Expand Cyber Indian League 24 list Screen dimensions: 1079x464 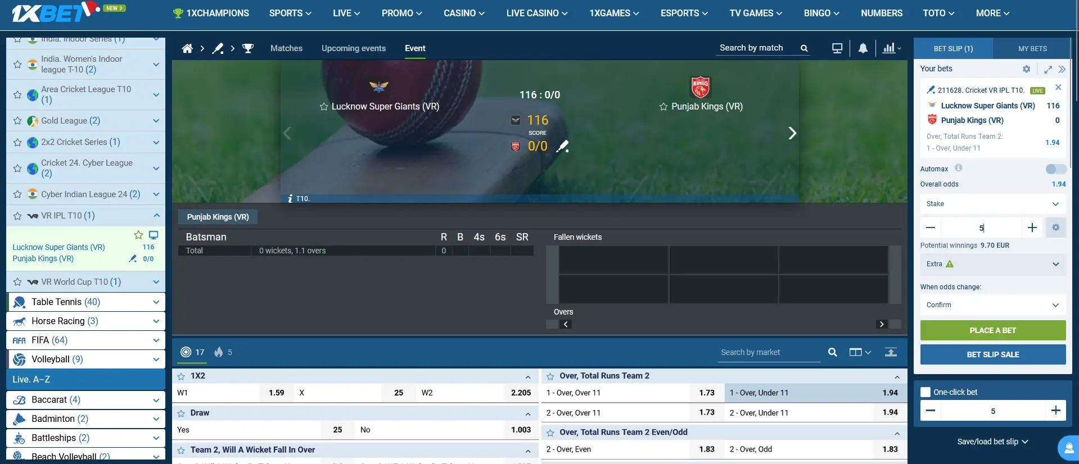(156, 194)
